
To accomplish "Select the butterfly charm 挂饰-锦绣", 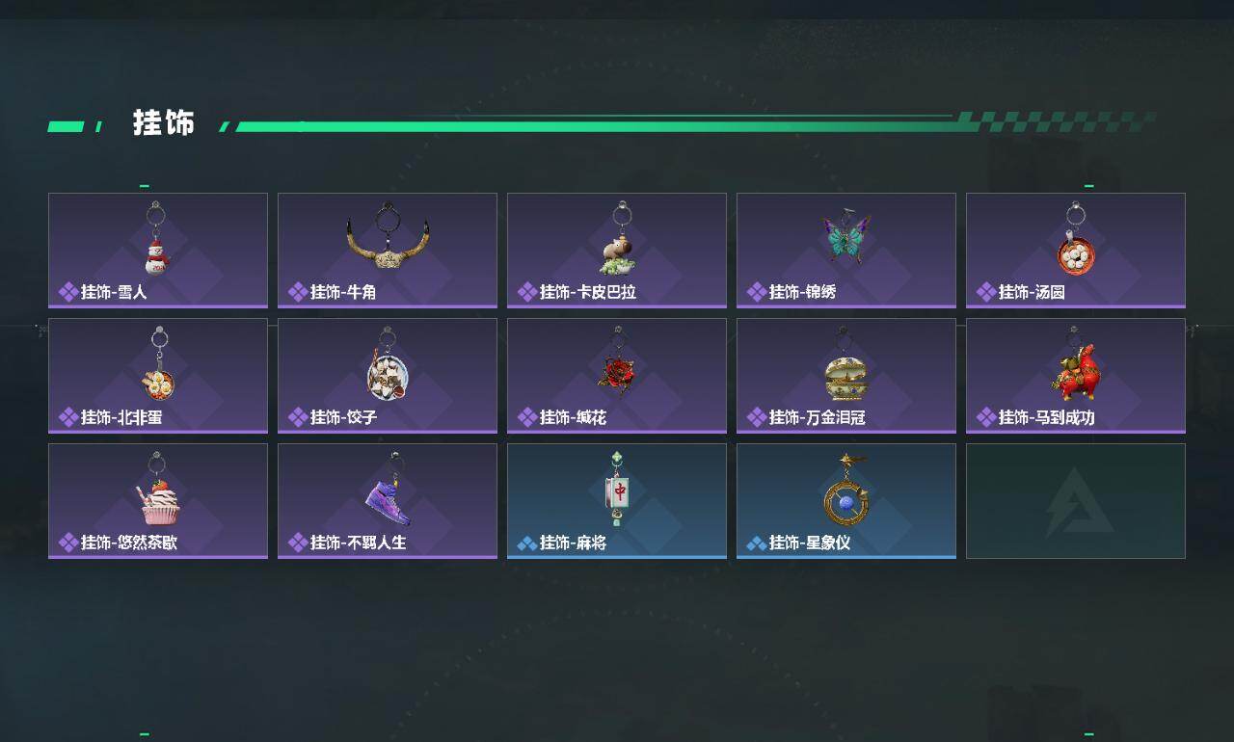I will [x=846, y=251].
